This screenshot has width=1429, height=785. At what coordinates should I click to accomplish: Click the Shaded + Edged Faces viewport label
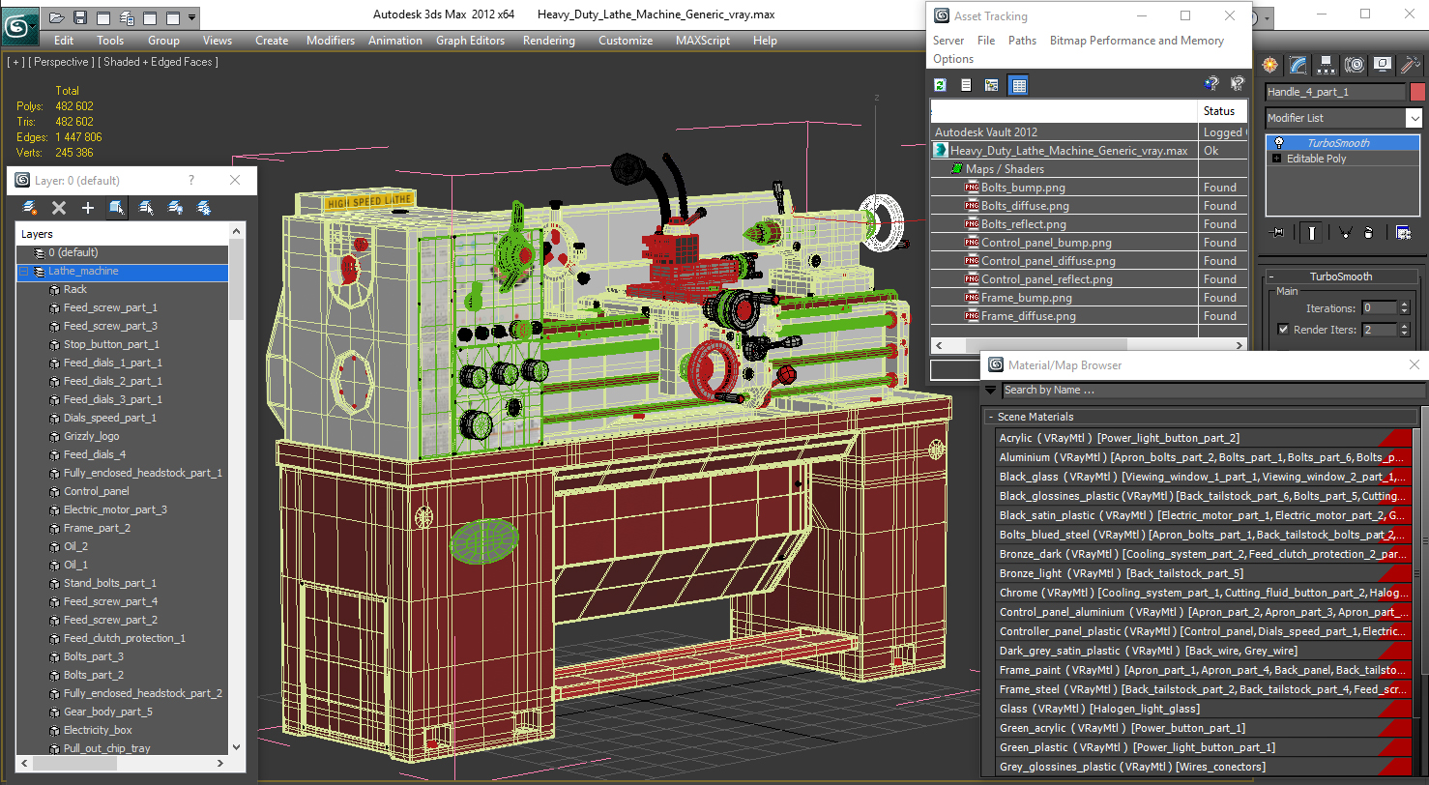tap(160, 62)
